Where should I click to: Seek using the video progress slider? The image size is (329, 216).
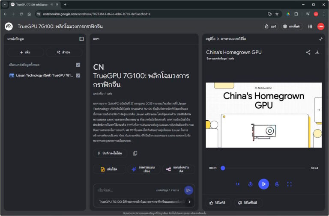pos(263,168)
